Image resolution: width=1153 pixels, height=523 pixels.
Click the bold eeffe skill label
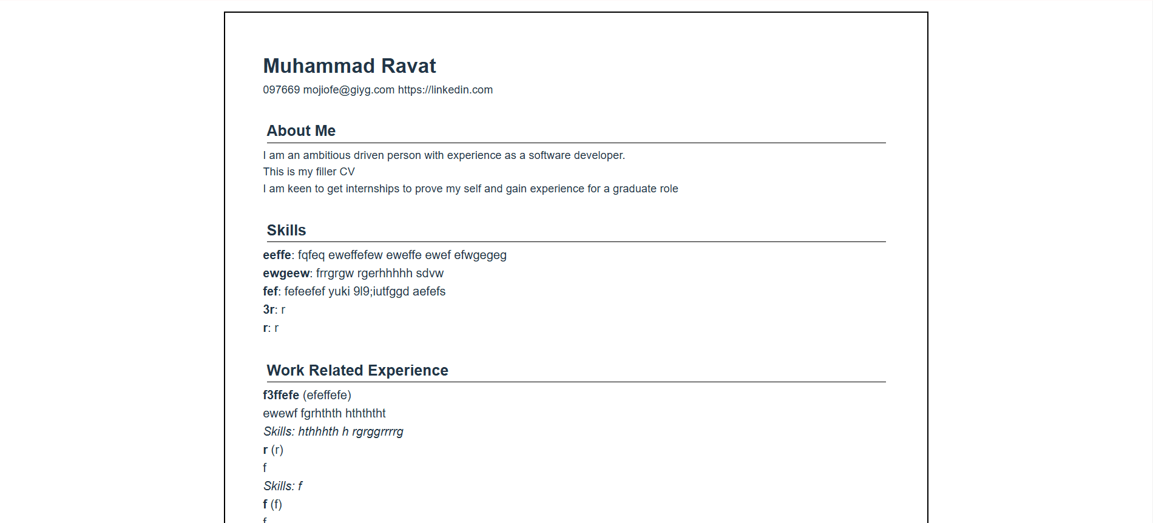pos(277,255)
